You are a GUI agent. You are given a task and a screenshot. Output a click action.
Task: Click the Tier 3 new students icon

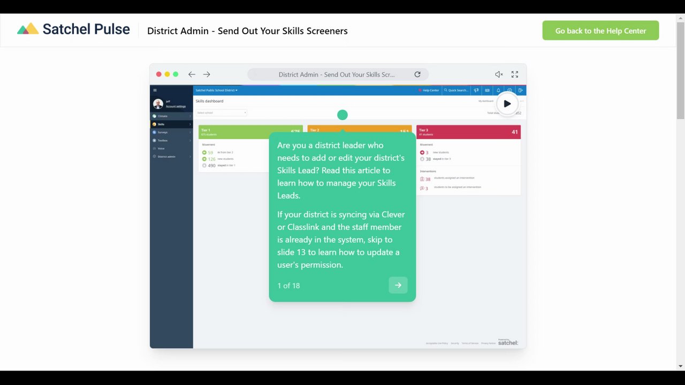[422, 152]
